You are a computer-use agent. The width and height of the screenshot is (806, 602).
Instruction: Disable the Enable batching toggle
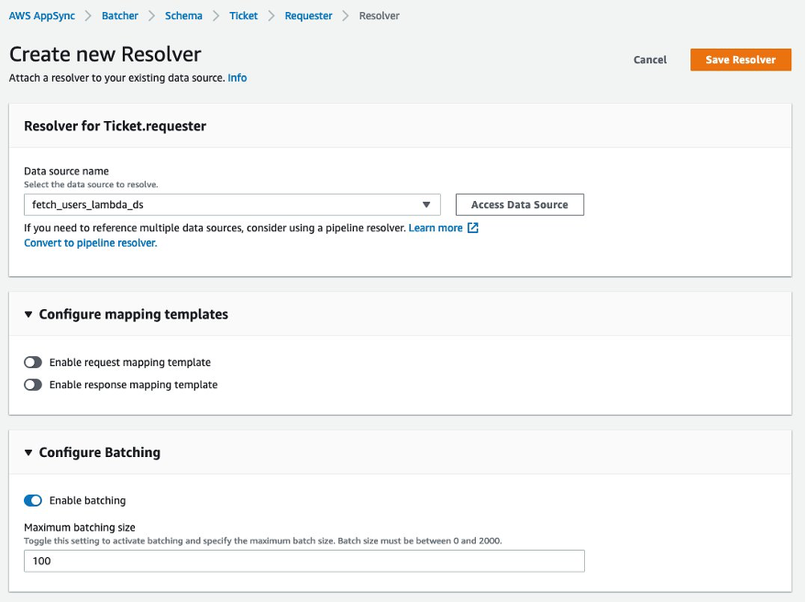pos(33,500)
